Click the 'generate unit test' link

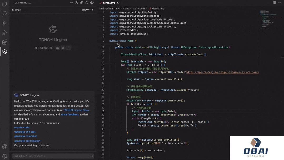coord(25,132)
